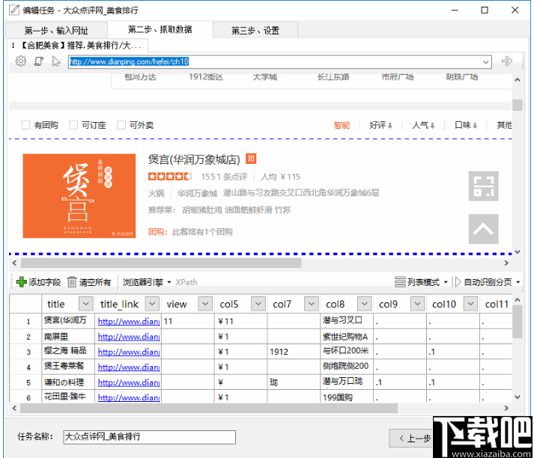Click the back-to-top arrow on web page

coord(483,229)
